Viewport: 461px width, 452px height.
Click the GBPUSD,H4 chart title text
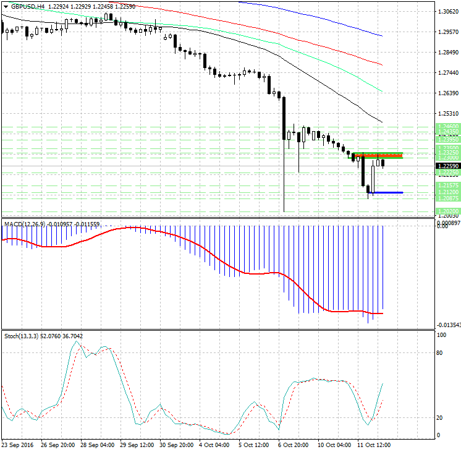click(x=28, y=6)
